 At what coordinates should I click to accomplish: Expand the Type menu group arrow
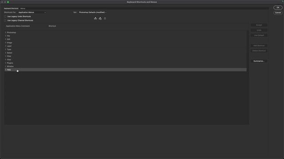click(5, 49)
